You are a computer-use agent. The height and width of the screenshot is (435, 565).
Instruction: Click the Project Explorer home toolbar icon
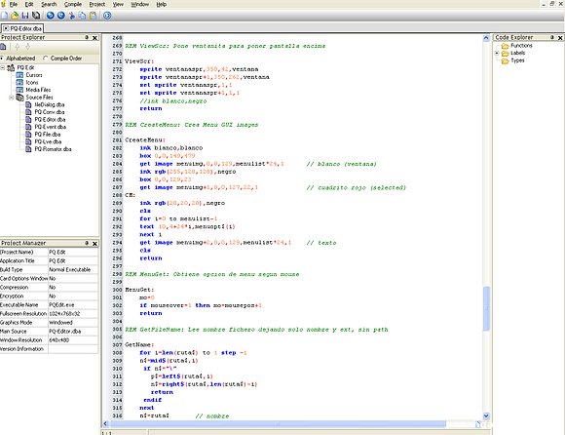click(x=3, y=47)
